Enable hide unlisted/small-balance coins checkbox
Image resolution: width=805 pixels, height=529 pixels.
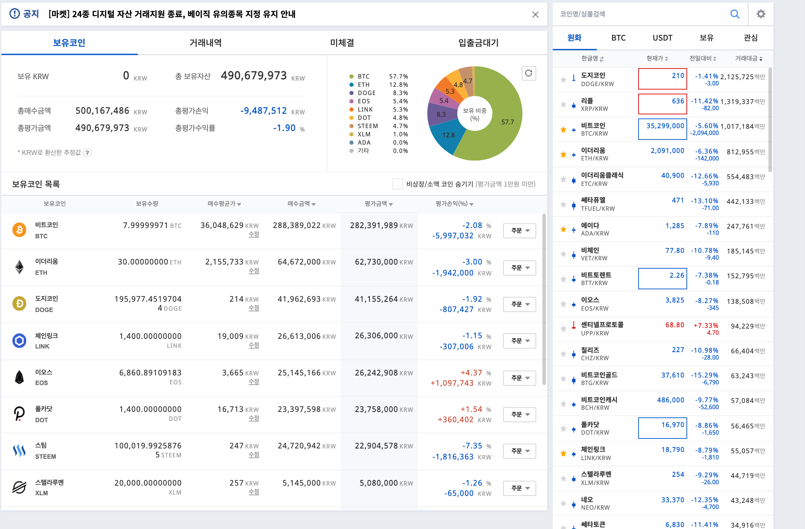tap(397, 184)
